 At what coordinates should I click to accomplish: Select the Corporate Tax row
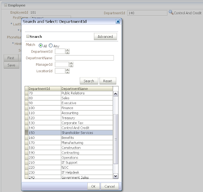(x=69, y=123)
